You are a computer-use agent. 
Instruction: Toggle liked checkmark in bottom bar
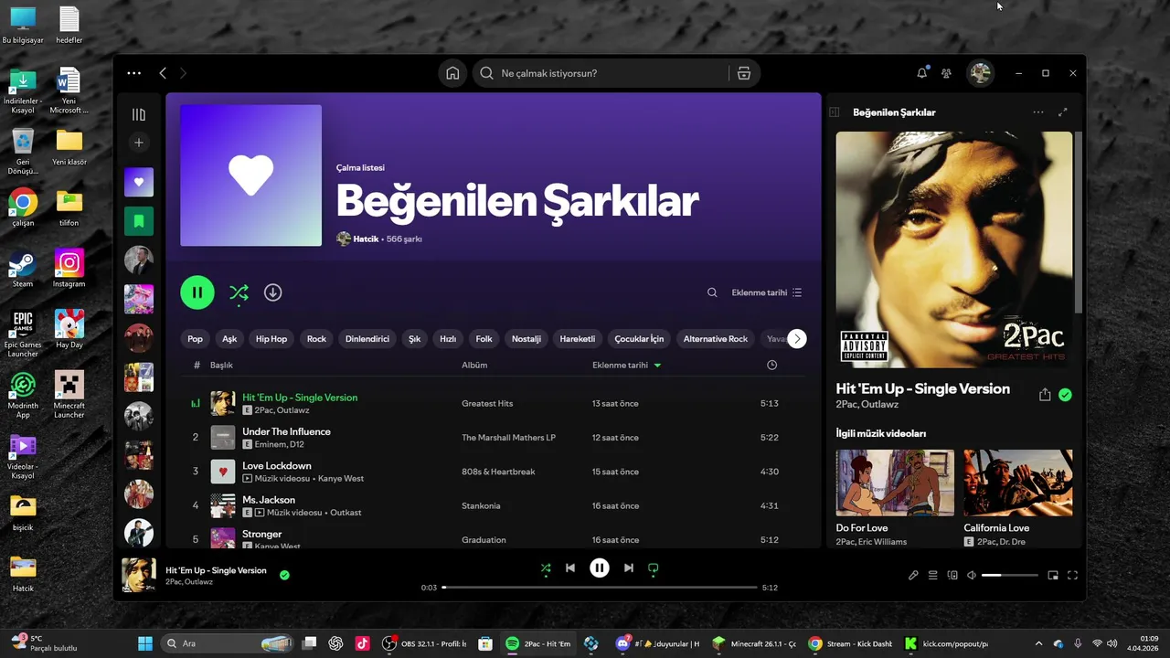(284, 575)
